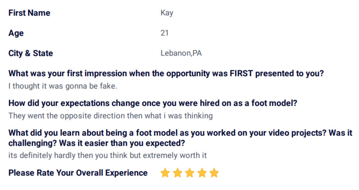Select the Lebanon,PA location text
This screenshot has width=359, height=190.
181,53
